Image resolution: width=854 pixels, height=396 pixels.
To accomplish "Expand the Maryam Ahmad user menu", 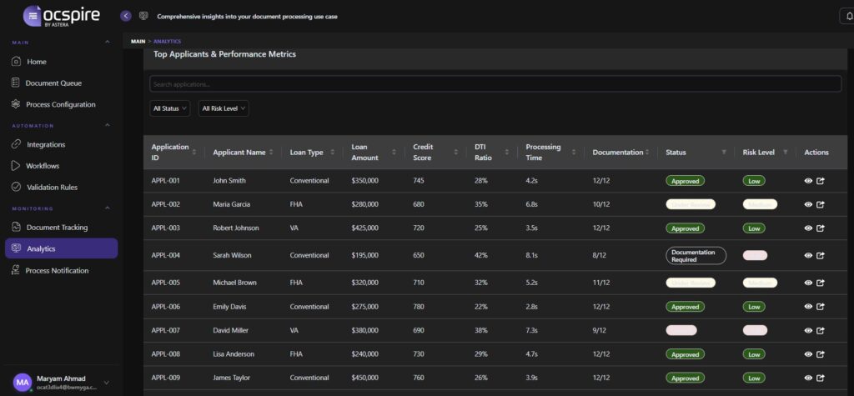I will tap(106, 383).
